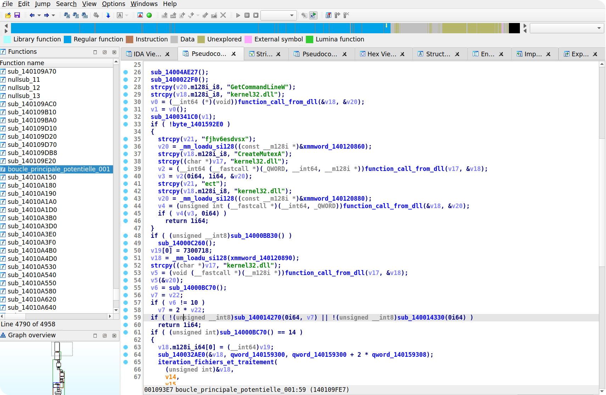The height and width of the screenshot is (395, 606).
Task: Jump back with the left arrow icon
Action: (32, 15)
